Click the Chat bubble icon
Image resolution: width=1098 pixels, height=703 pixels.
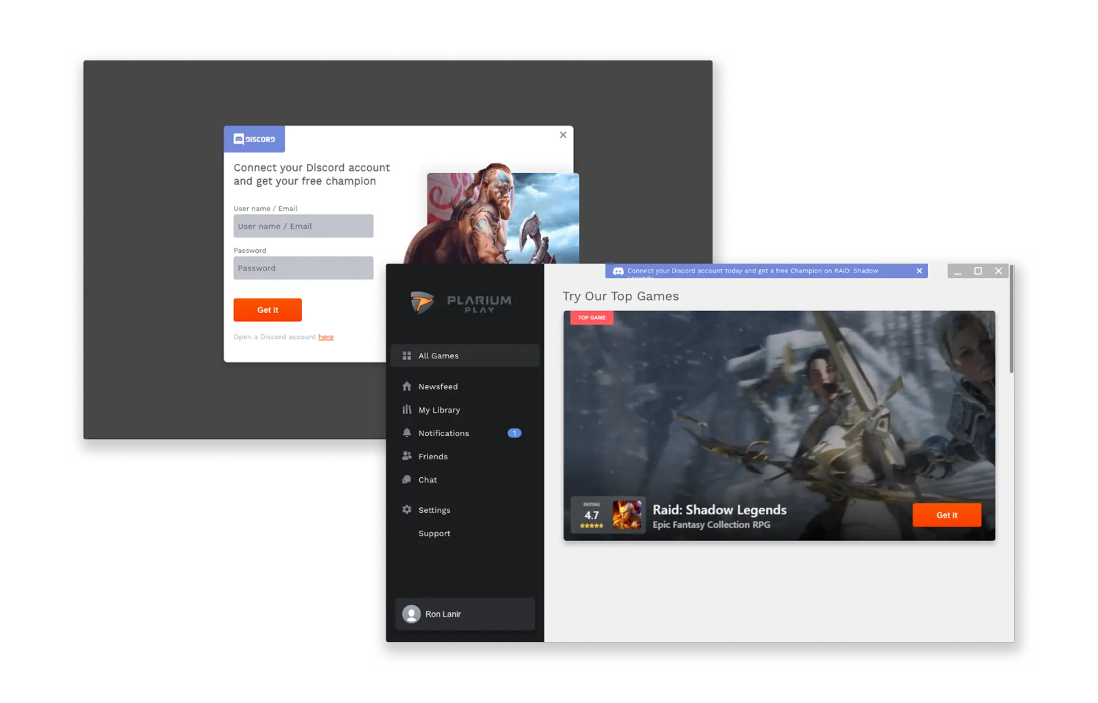(x=407, y=480)
